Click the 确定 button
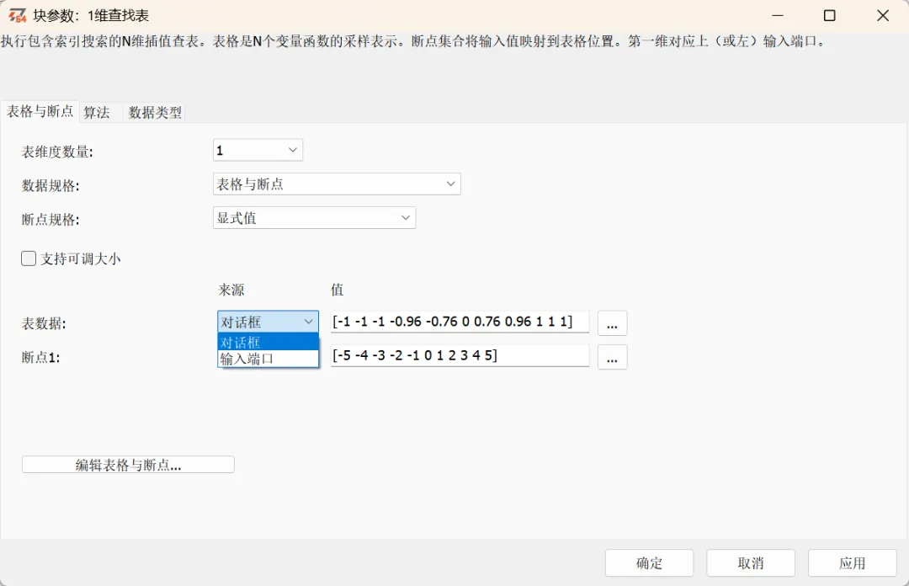Image resolution: width=909 pixels, height=586 pixels. coord(649,562)
